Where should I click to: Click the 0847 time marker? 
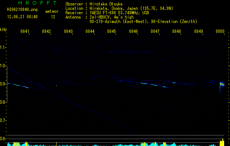coord(155,31)
